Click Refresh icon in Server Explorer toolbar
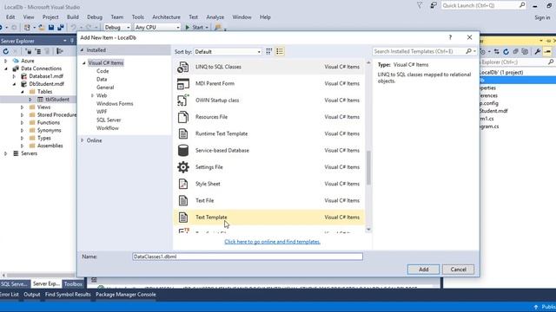Image resolution: width=556 pixels, height=312 pixels. click(x=6, y=52)
